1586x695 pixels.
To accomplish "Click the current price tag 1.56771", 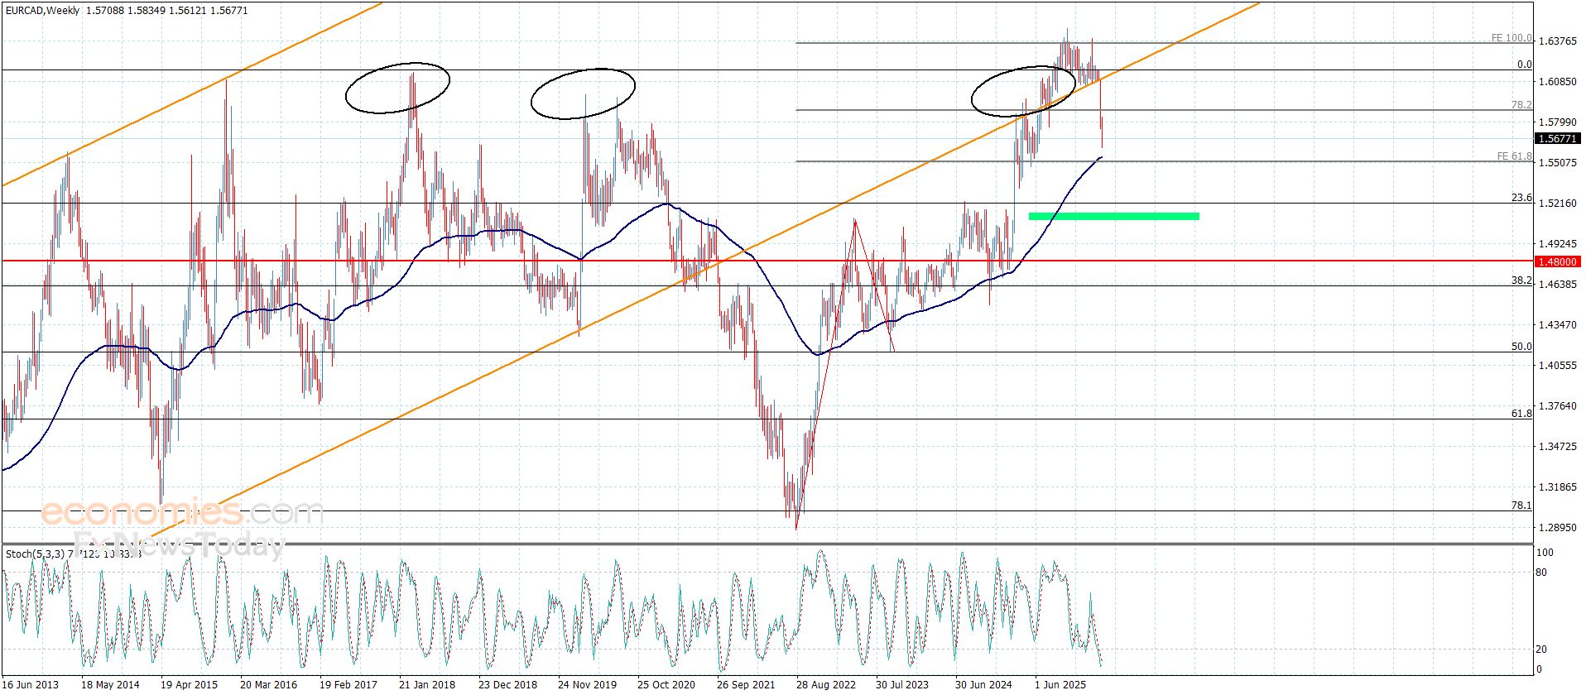I will coord(1557,139).
